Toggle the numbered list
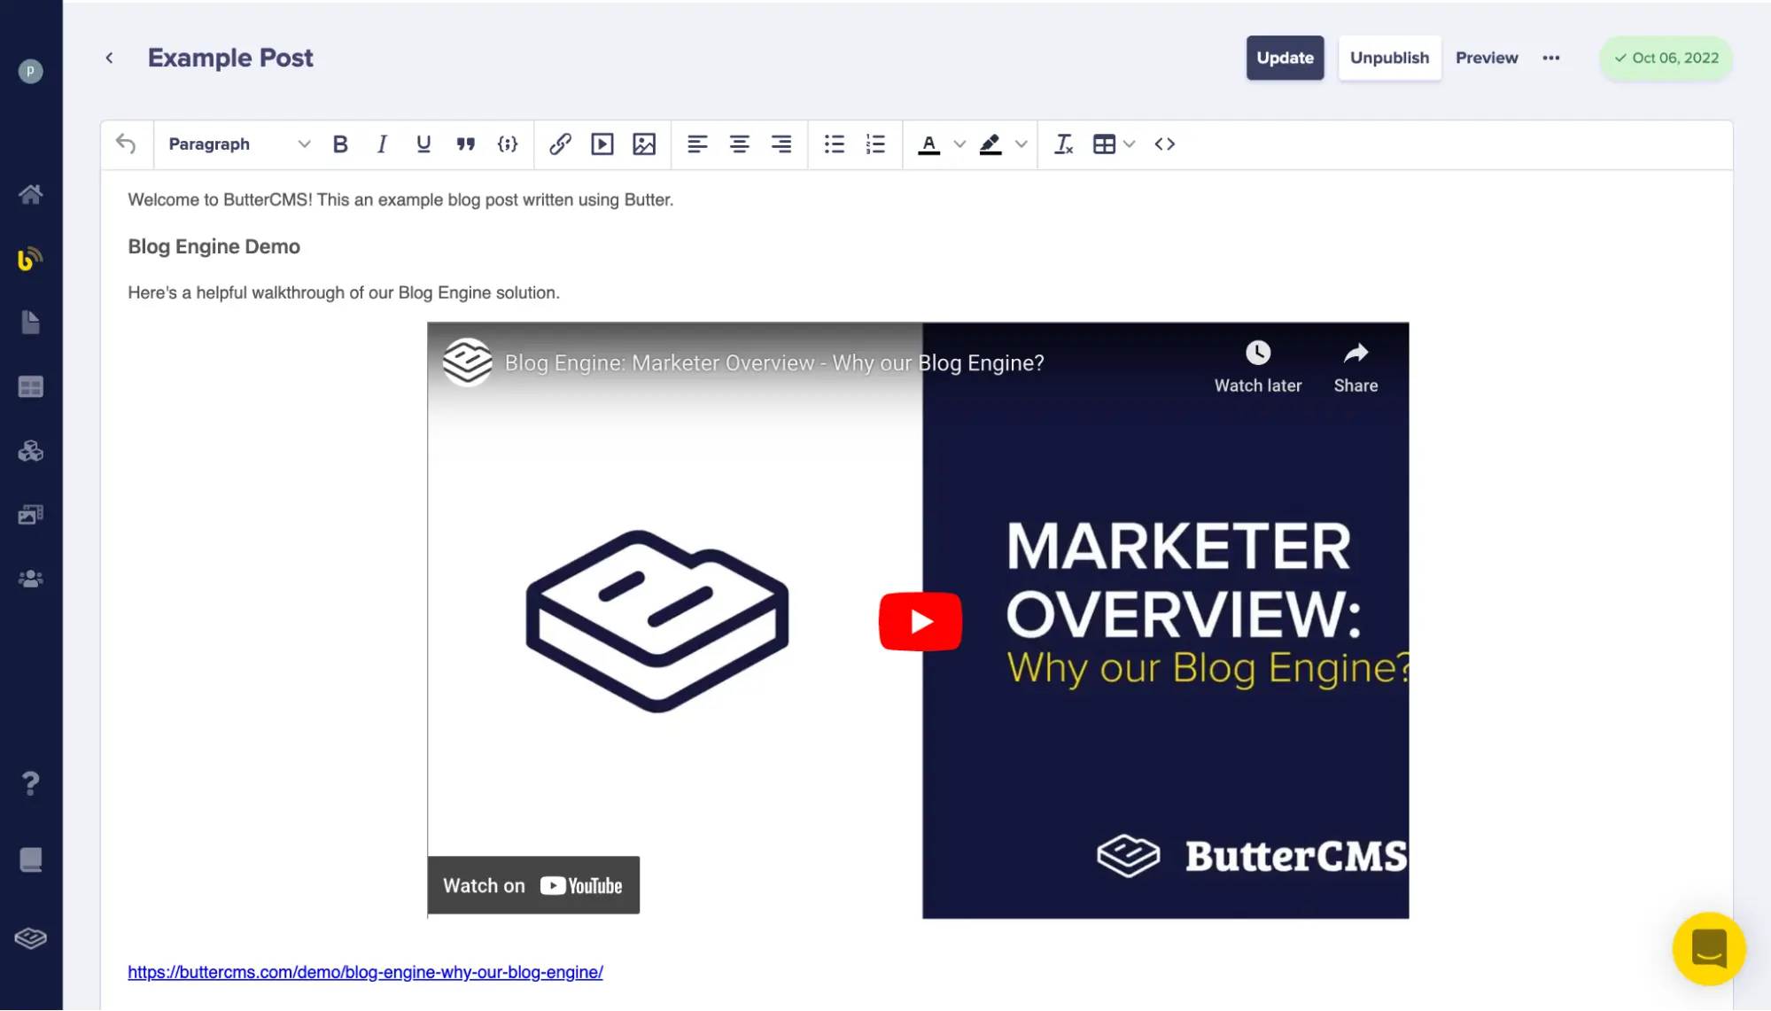The height and width of the screenshot is (1011, 1771). [x=875, y=144]
